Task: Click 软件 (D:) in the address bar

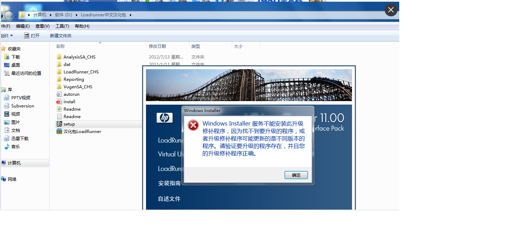Action: coord(64,15)
